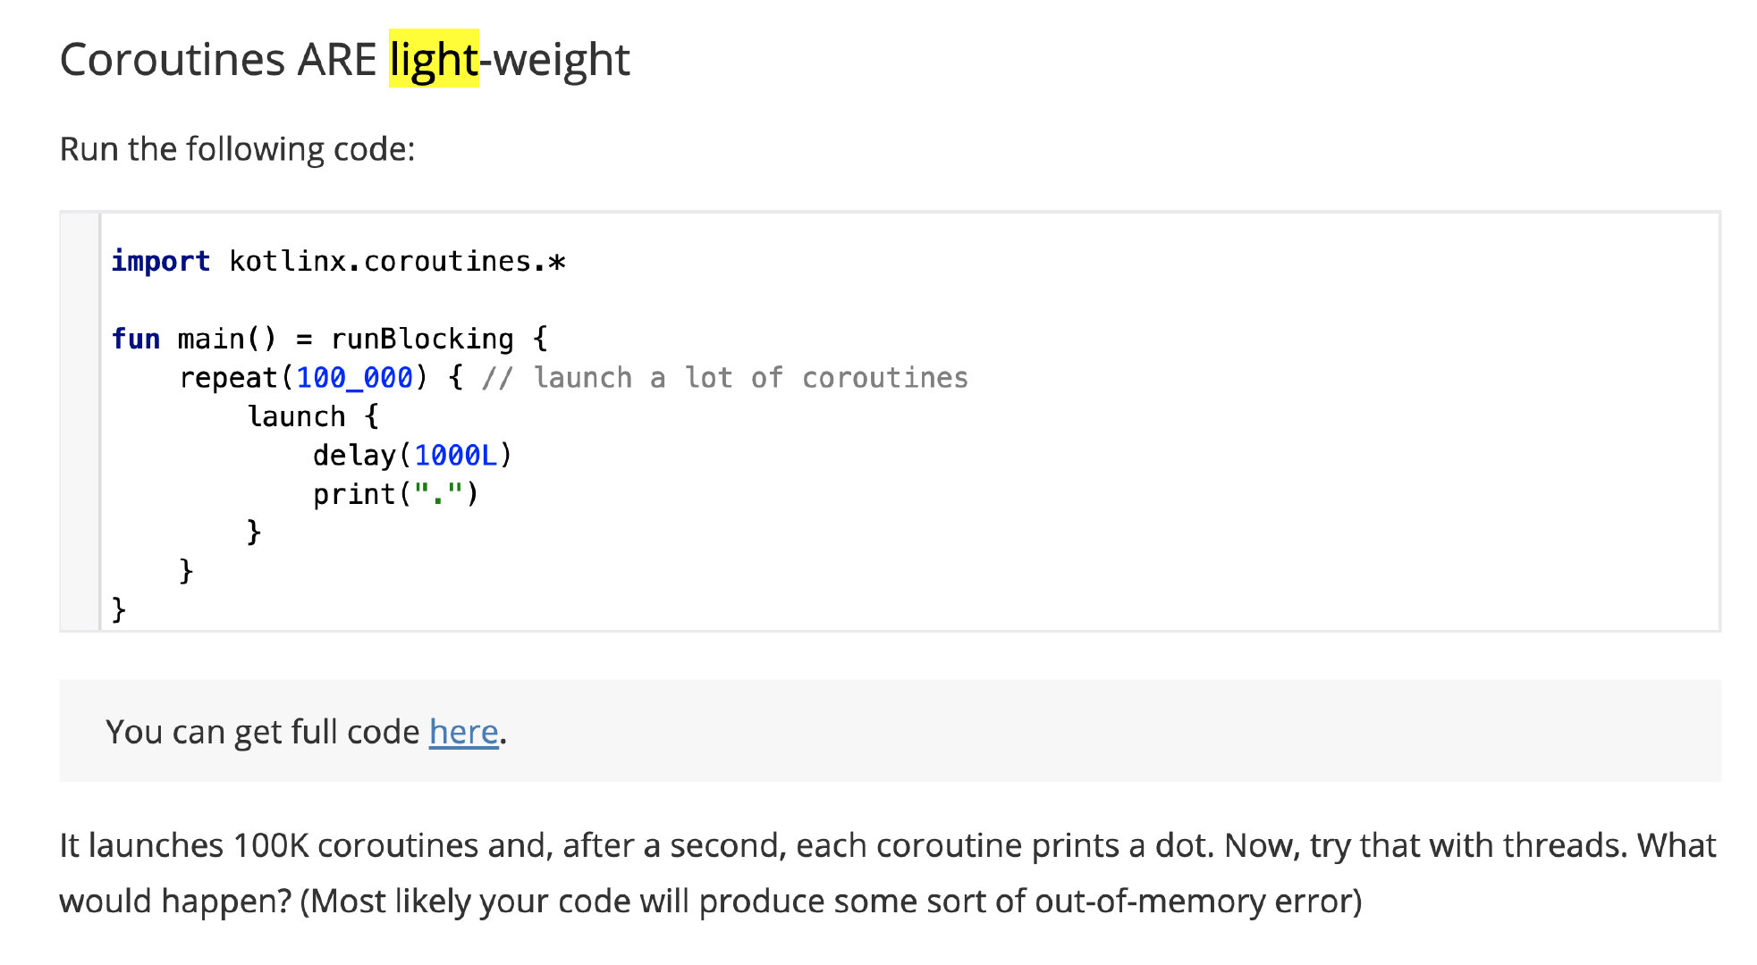1757x965 pixels.
Task: Click the "You can get full code" note text
Action: (x=262, y=732)
